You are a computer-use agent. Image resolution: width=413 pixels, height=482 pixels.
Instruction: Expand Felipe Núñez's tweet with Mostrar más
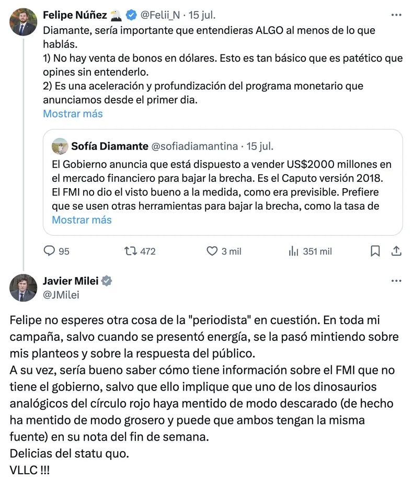tap(73, 113)
